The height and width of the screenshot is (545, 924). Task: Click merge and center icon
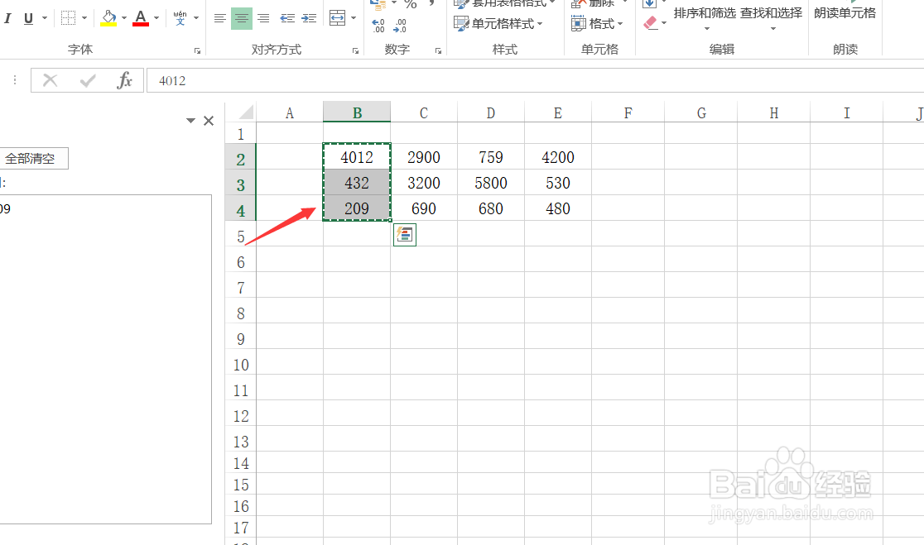click(337, 18)
